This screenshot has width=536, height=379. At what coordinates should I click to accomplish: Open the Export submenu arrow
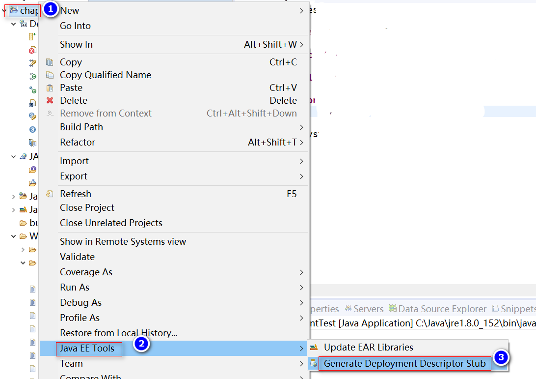301,176
